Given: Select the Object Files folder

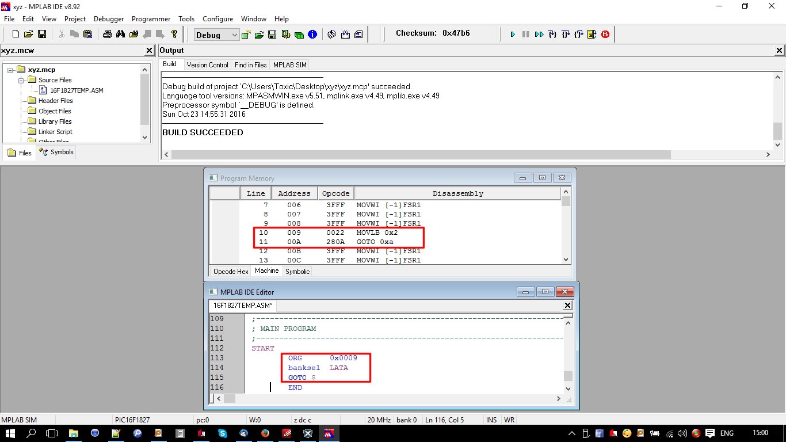Looking at the screenshot, I should [x=55, y=111].
